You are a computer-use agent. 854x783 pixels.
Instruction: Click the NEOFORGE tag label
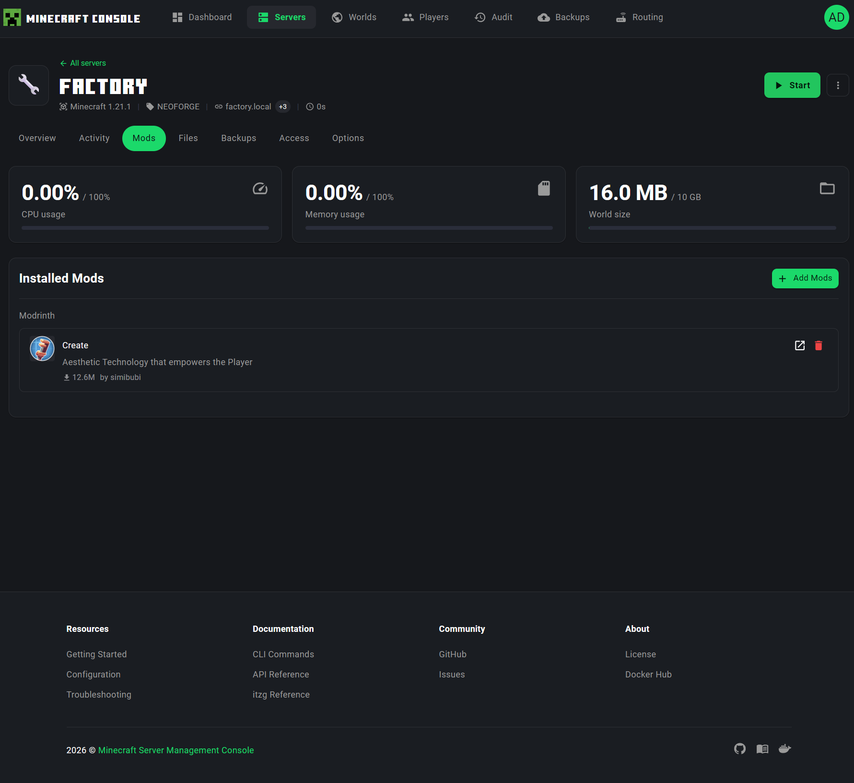pos(178,107)
